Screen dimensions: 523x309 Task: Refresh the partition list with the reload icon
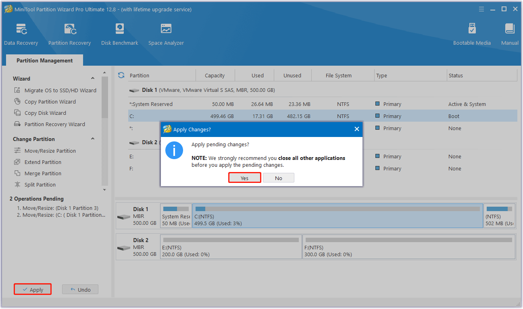121,75
